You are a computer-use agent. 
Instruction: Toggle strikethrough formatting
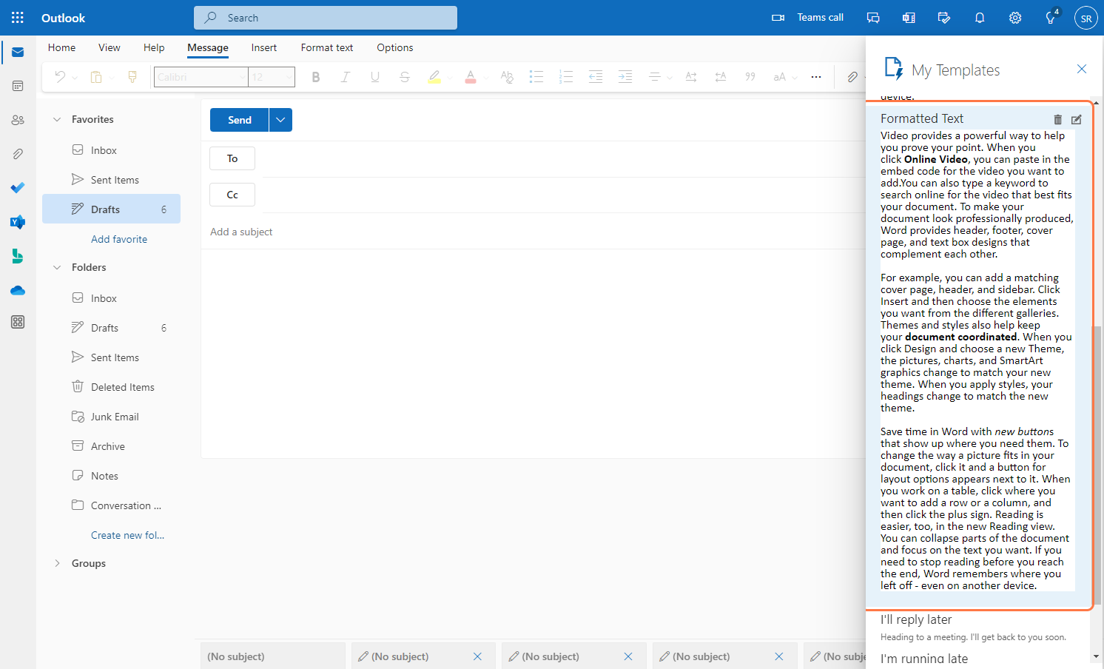click(405, 77)
